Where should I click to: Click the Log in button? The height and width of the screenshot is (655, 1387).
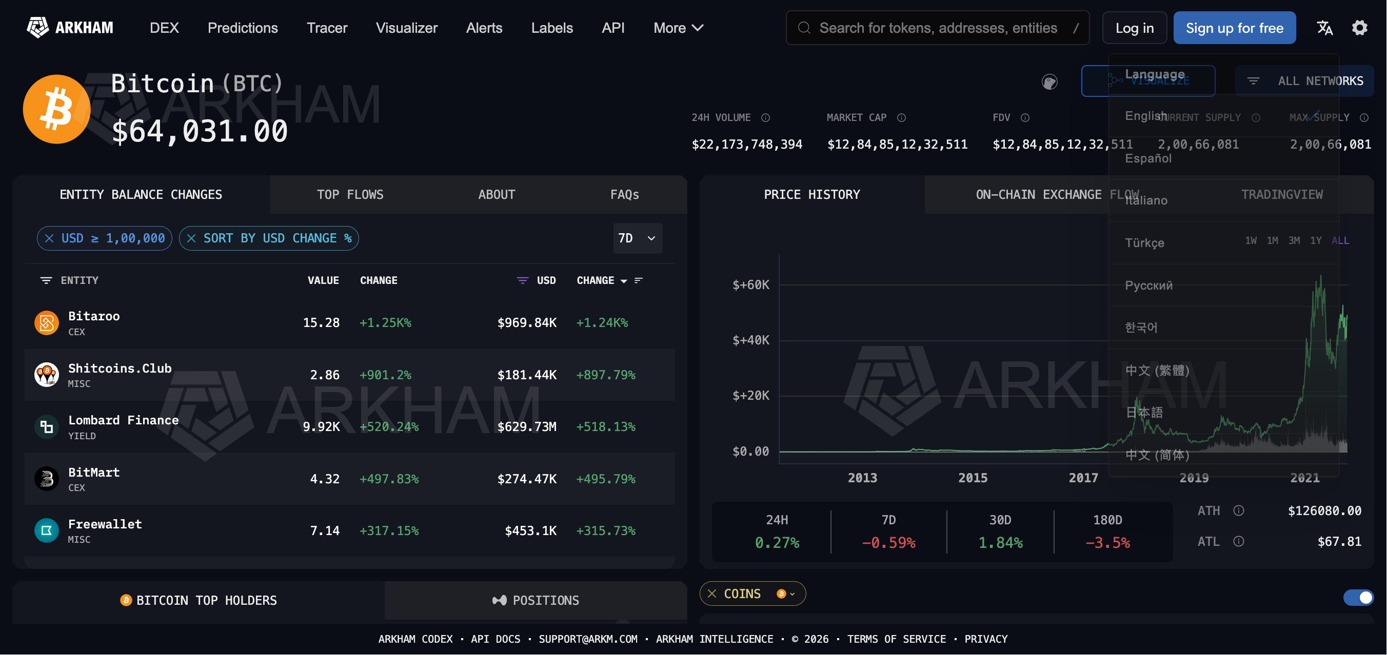tap(1135, 28)
